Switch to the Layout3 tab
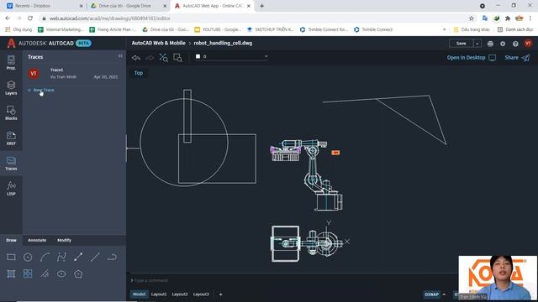The height and width of the screenshot is (302, 538). coord(201,294)
